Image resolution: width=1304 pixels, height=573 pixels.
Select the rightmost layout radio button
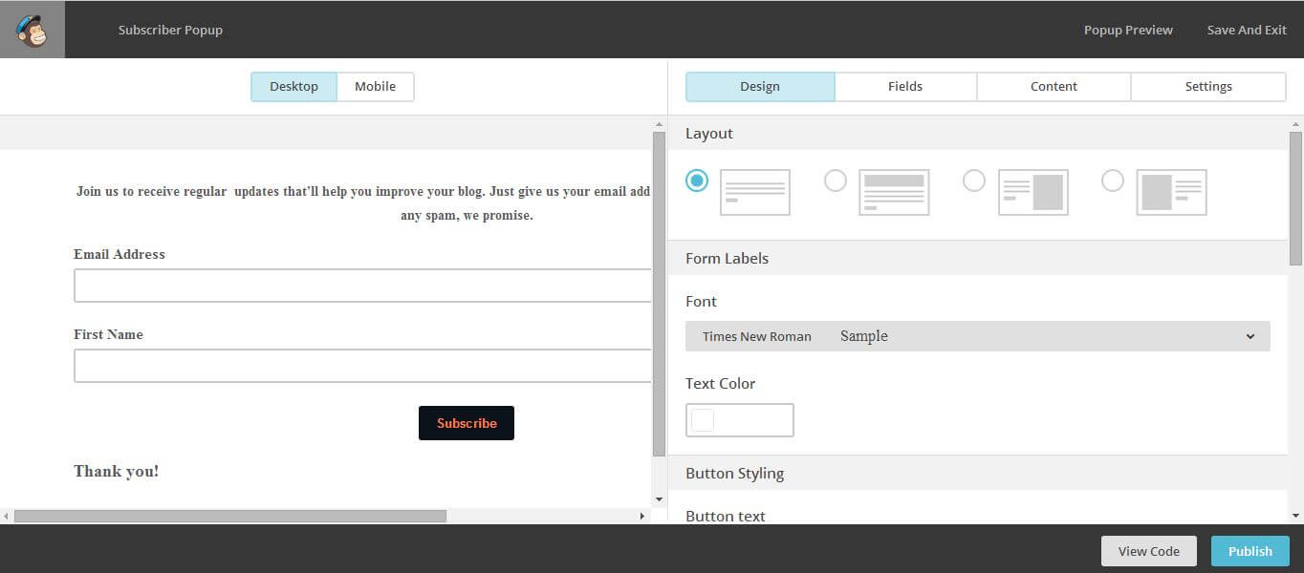1113,180
